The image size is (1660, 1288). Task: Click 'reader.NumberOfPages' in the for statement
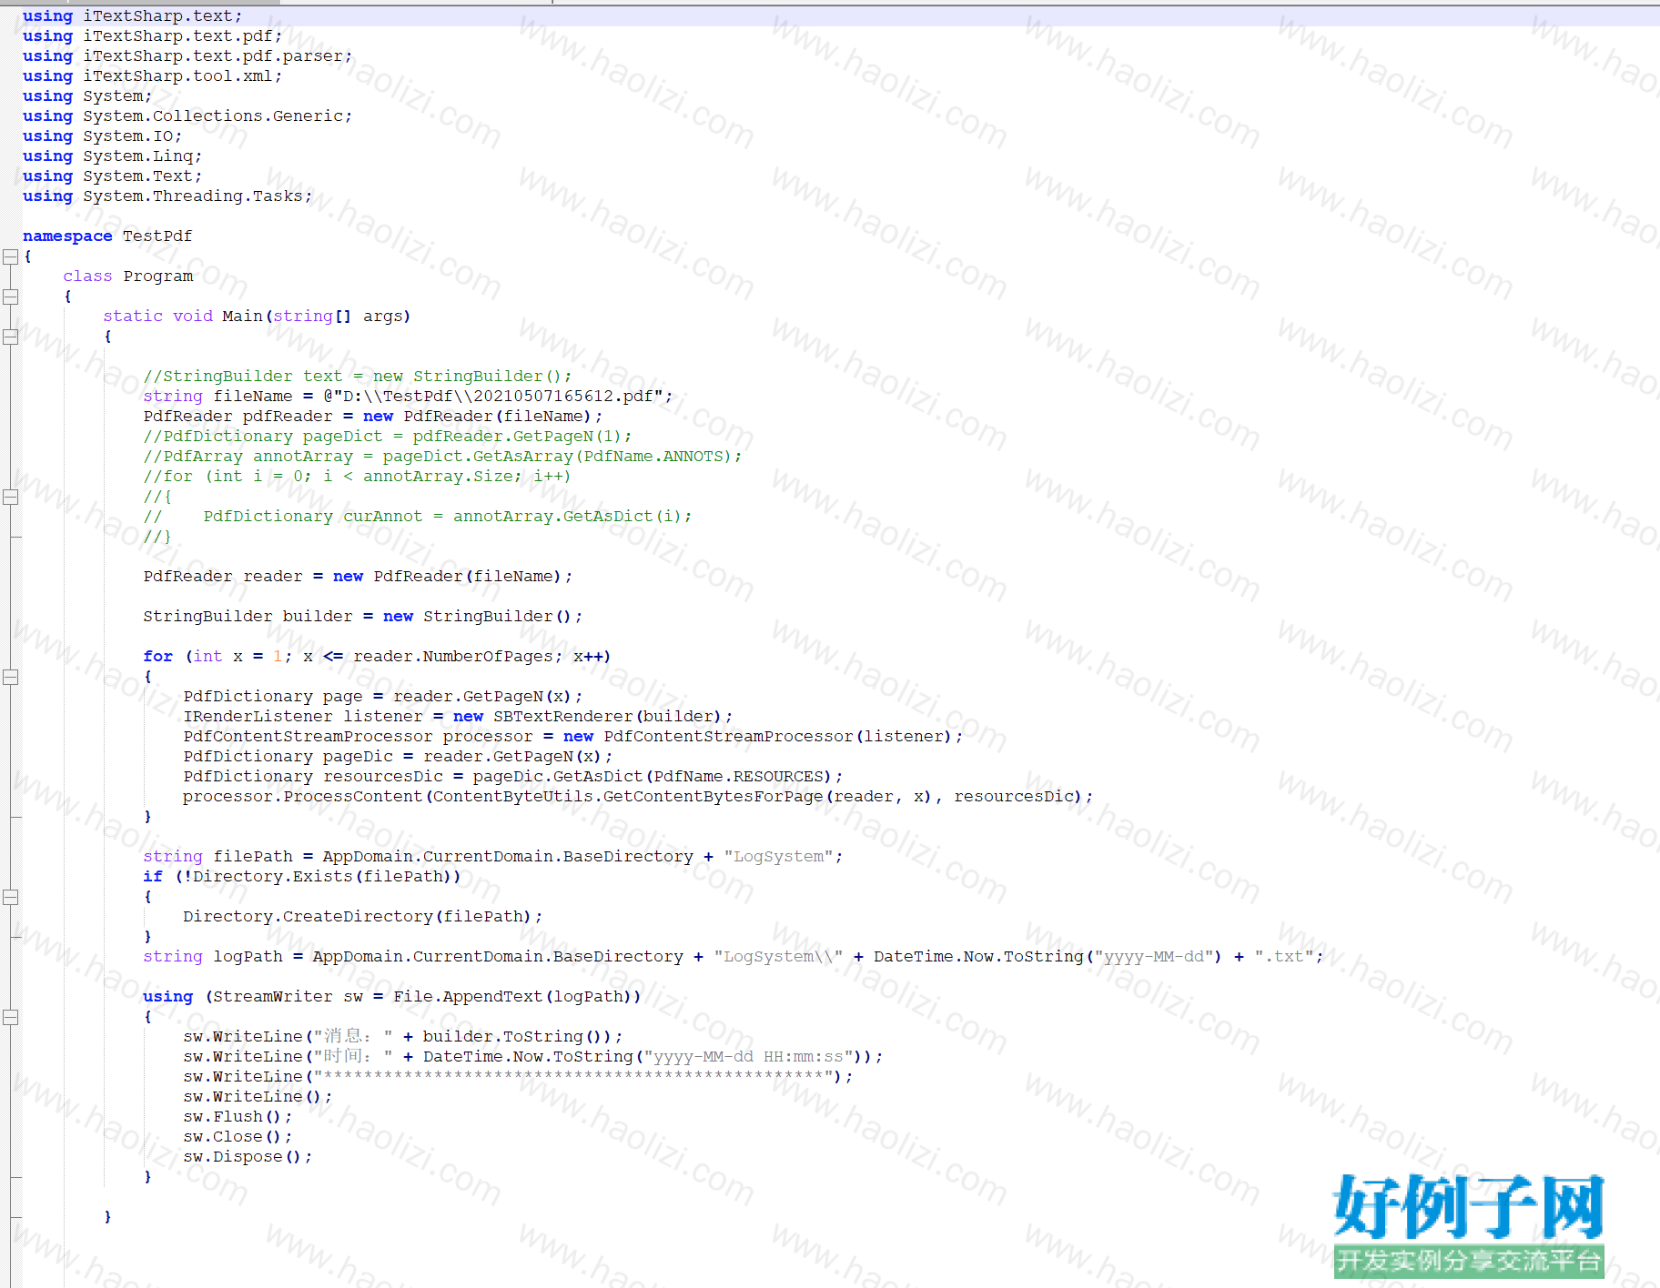point(453,657)
